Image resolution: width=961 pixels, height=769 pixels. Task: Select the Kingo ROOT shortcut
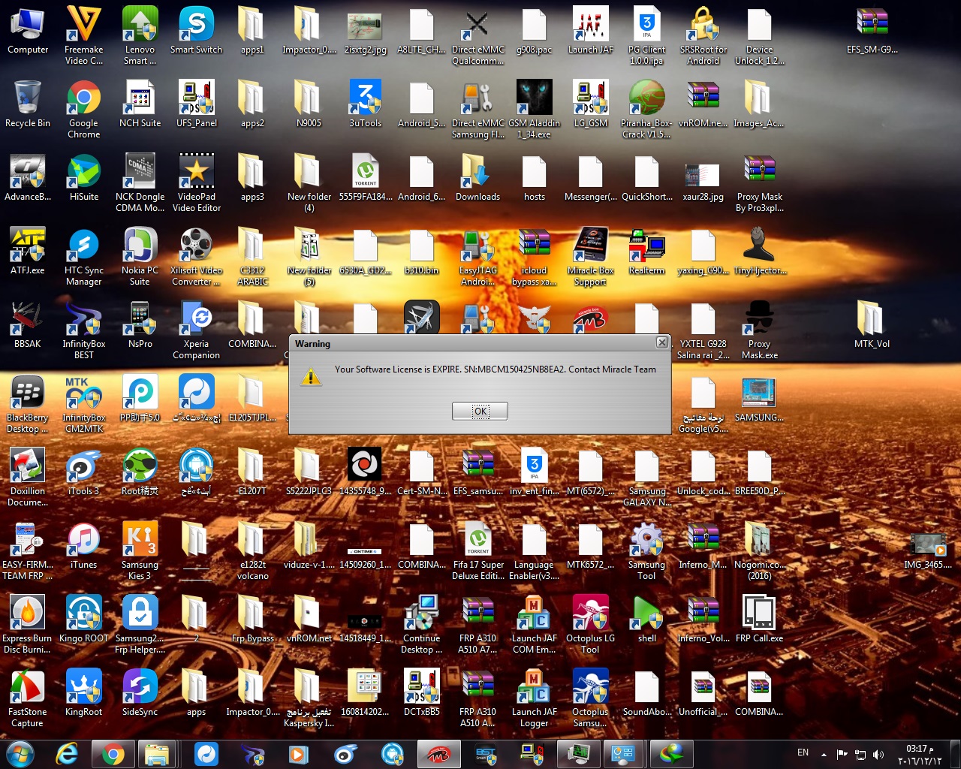pyautogui.click(x=84, y=620)
